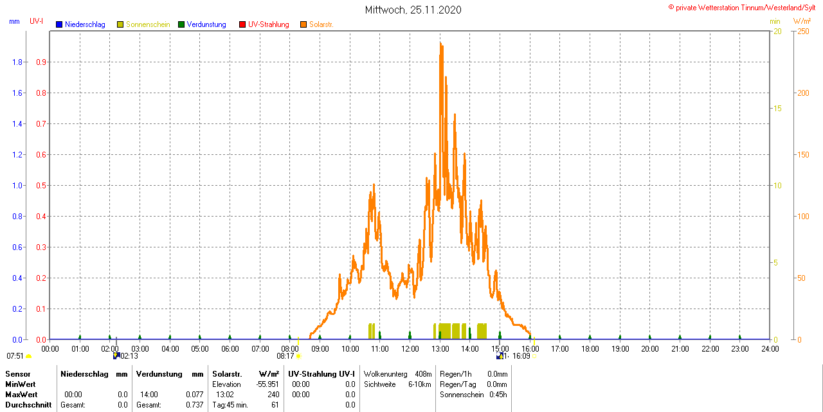Click the Elevation value -55.951
The width and height of the screenshot is (823, 412).
coord(268,384)
